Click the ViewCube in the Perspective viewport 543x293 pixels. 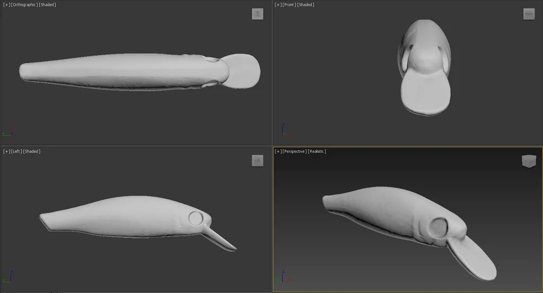tap(529, 161)
